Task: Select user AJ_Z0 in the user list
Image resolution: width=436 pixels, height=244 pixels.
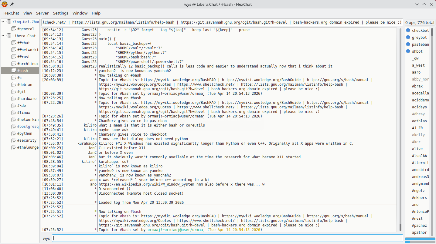Action: coord(417,128)
